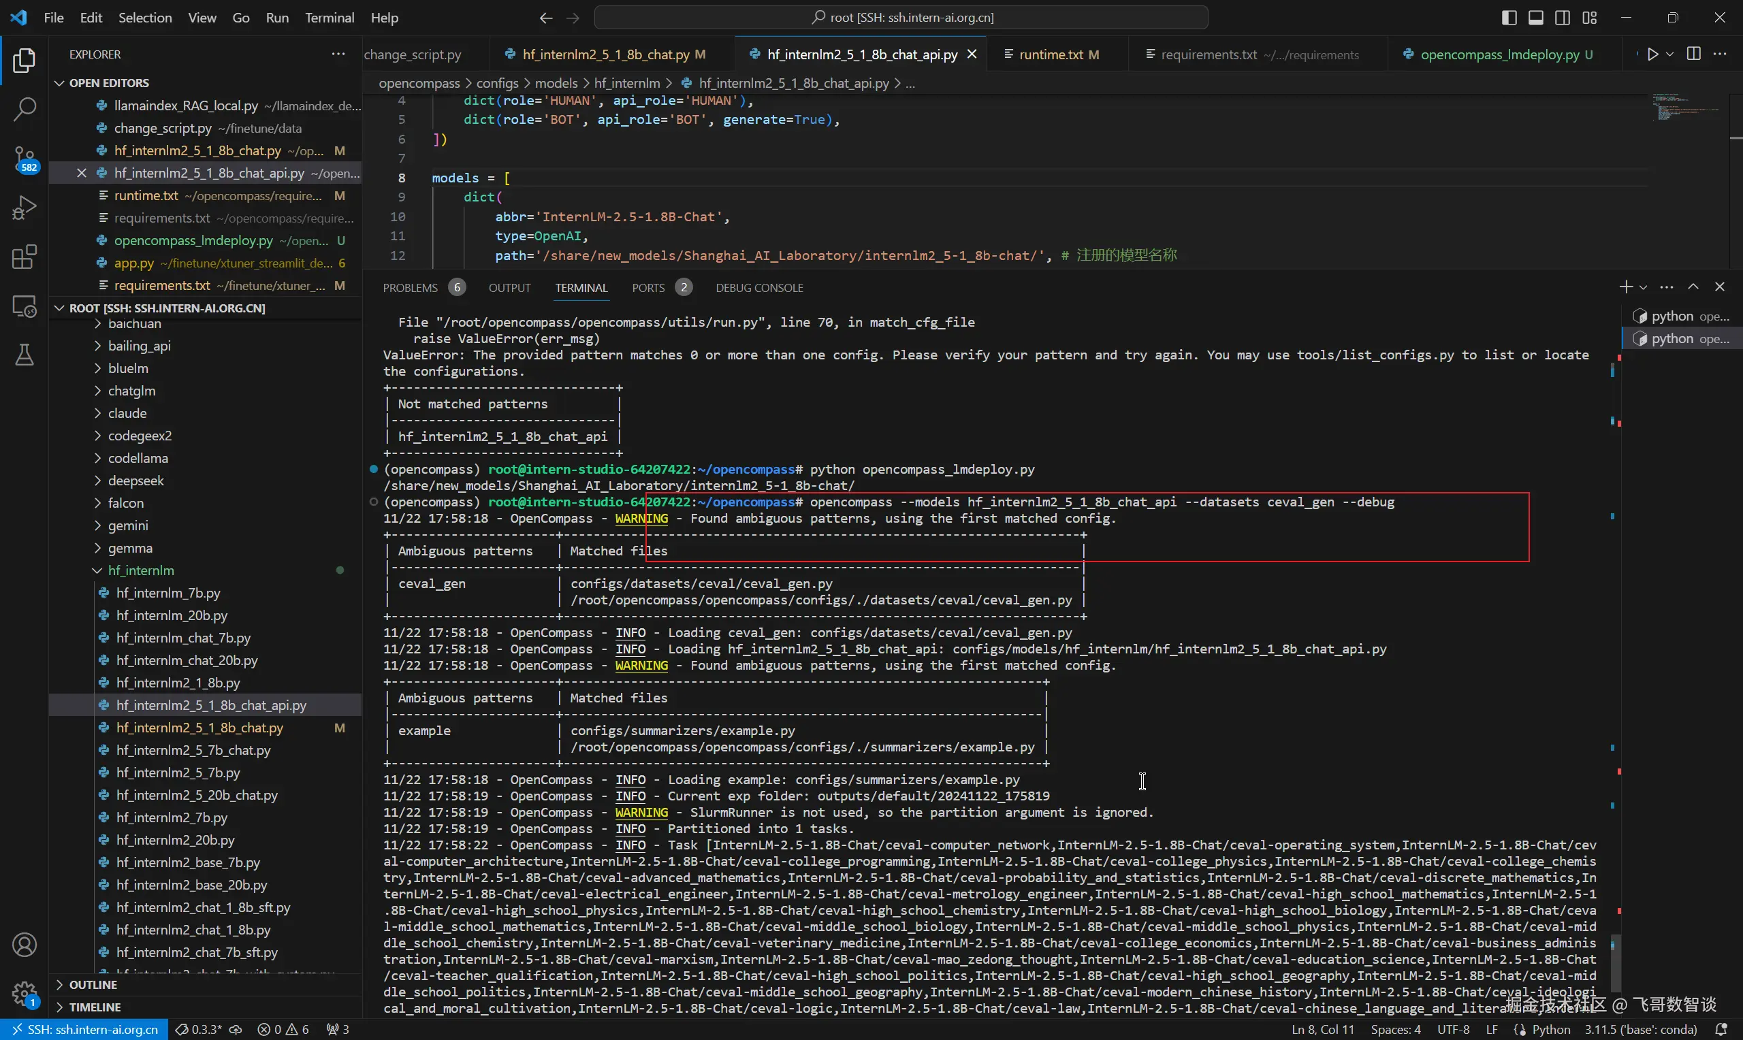Toggle Secondary Side Bar visibility
The image size is (1743, 1040).
coord(1562,18)
